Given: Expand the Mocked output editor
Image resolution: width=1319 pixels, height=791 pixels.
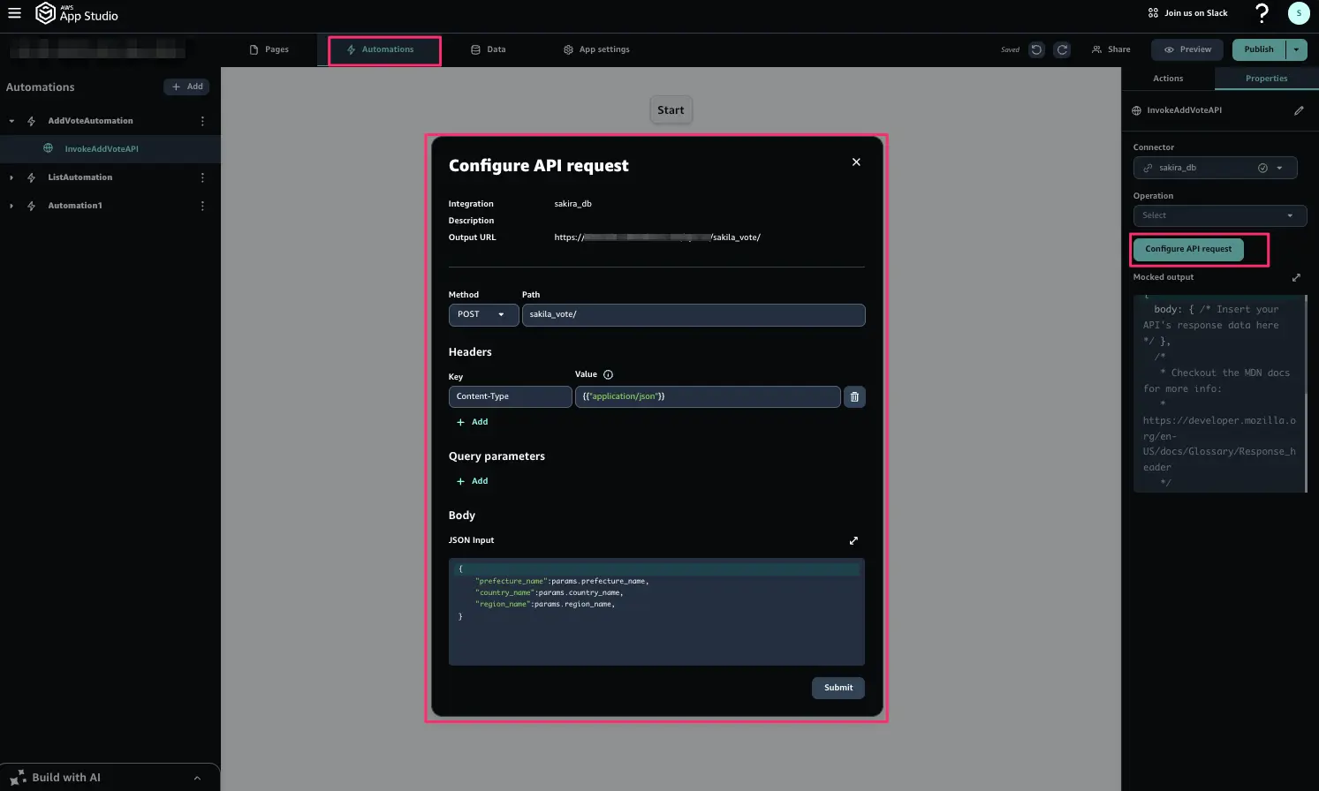Looking at the screenshot, I should [1296, 277].
